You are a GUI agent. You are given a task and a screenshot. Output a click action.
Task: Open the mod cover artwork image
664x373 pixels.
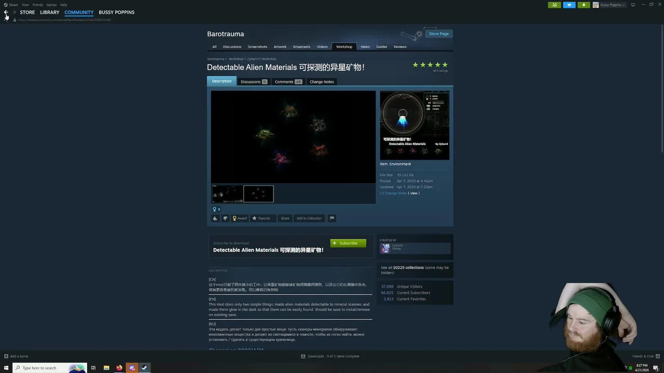click(x=414, y=125)
